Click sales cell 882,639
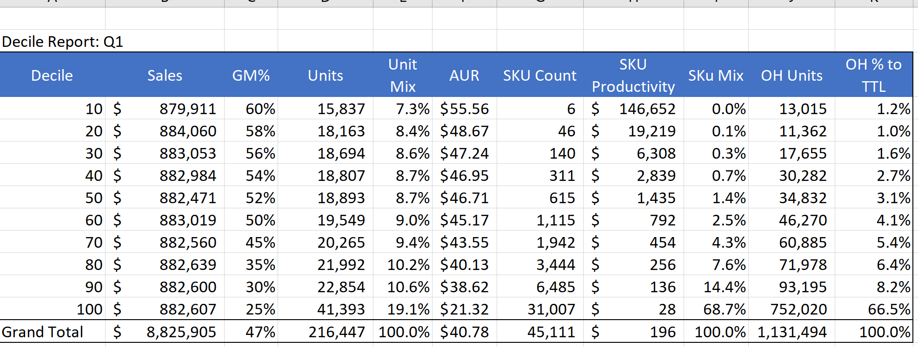The image size is (918, 347). 165,264
